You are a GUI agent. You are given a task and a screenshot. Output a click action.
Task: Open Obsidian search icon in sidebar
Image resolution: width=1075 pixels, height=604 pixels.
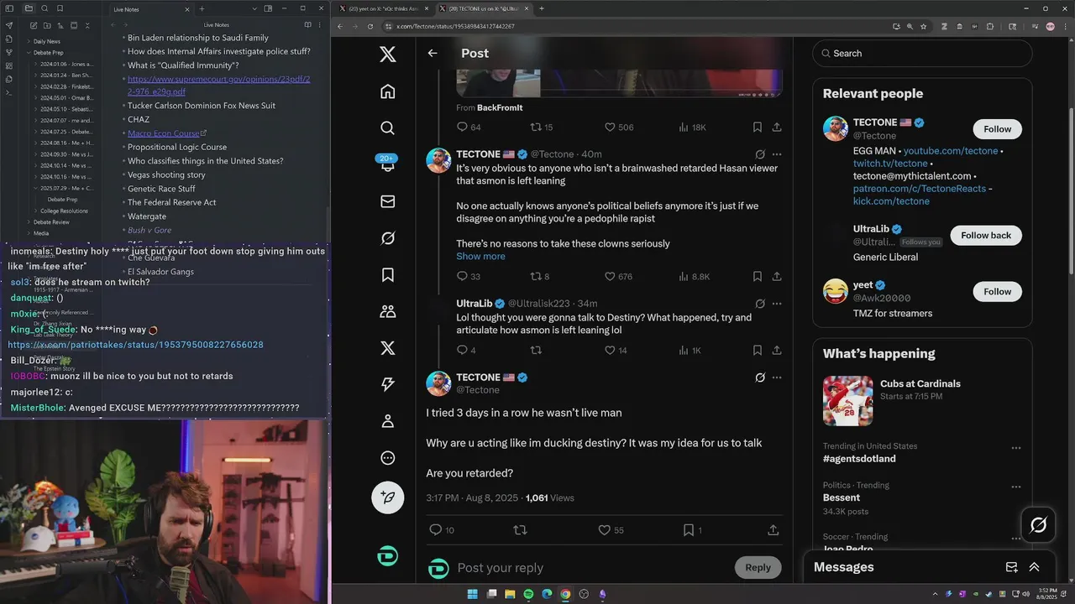[x=46, y=8]
